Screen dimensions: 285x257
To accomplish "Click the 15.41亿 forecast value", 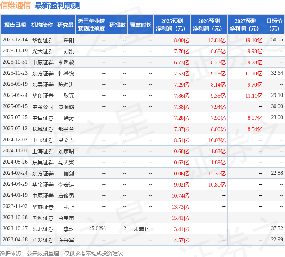I will click(180, 218).
